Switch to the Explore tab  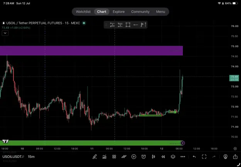(x=119, y=12)
